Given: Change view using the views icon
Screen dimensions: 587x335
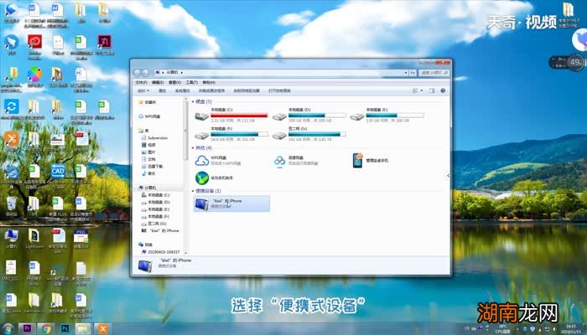Looking at the screenshot, I should (x=415, y=90).
